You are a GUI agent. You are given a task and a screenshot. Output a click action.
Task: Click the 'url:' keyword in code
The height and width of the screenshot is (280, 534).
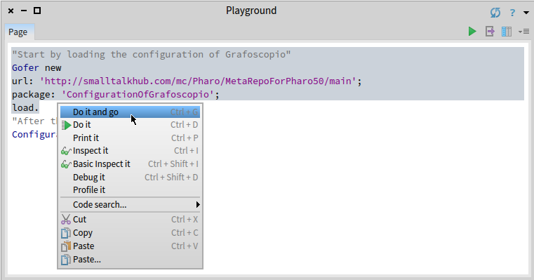click(x=23, y=81)
